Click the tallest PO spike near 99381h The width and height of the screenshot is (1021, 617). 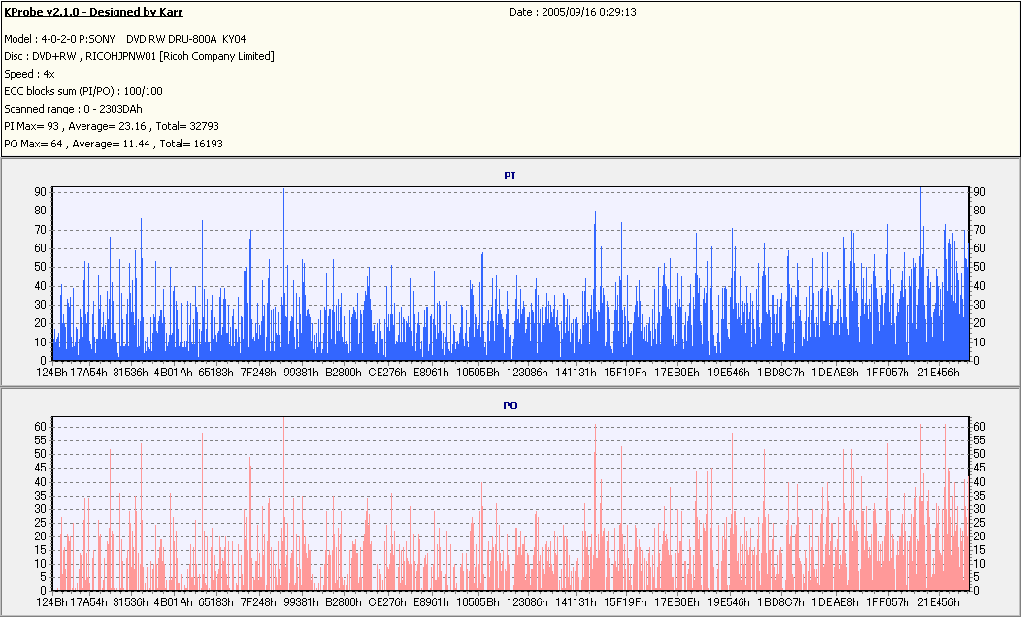[284, 503]
